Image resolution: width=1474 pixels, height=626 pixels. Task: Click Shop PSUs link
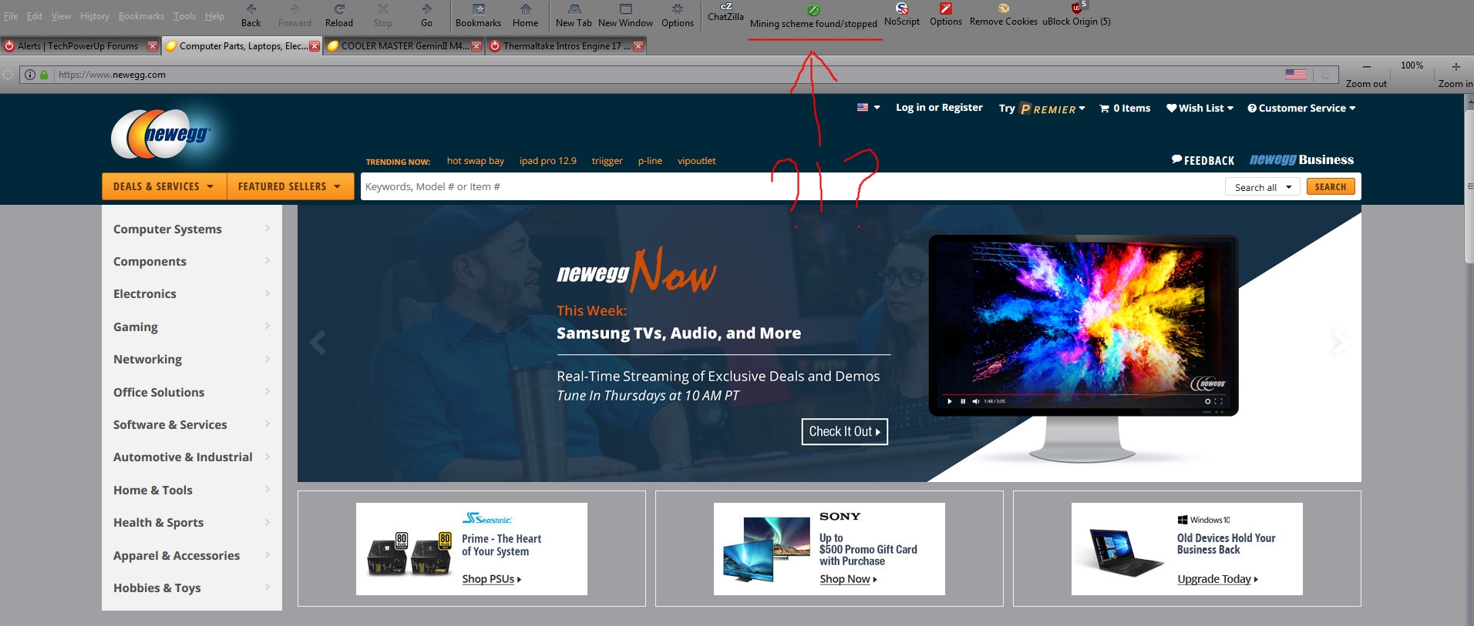coord(492,579)
